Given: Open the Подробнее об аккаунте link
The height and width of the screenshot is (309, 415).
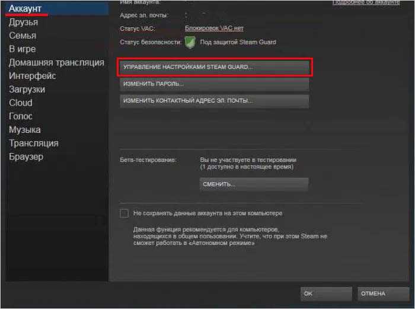Looking at the screenshot, I should 366,2.
